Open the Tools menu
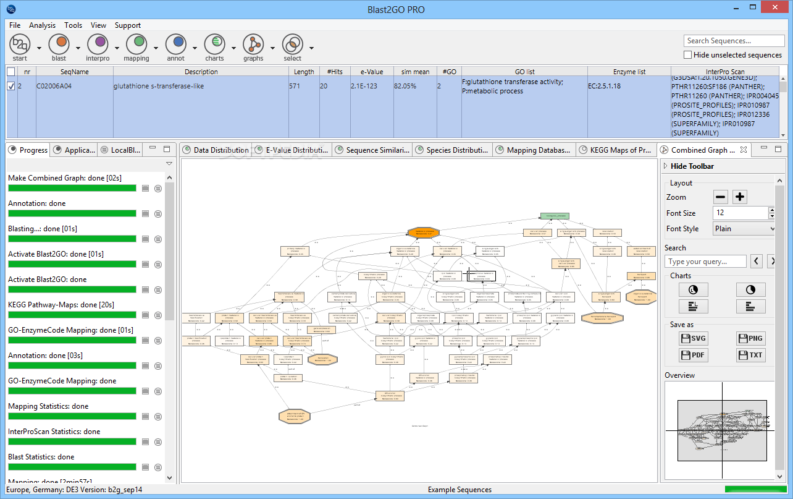Viewport: 793px width, 499px height. pyautogui.click(x=73, y=25)
